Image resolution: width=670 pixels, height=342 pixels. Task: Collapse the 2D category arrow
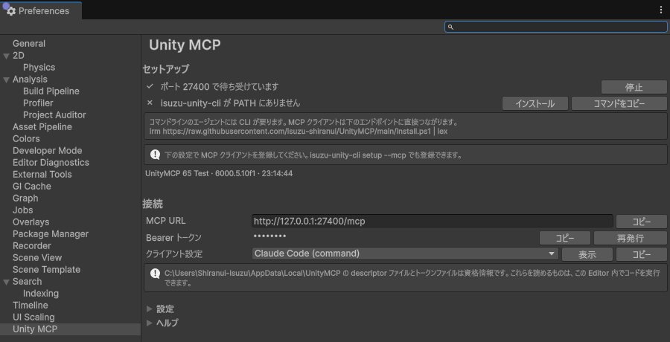click(x=6, y=56)
